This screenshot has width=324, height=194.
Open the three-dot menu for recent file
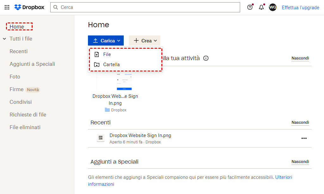[304, 138]
